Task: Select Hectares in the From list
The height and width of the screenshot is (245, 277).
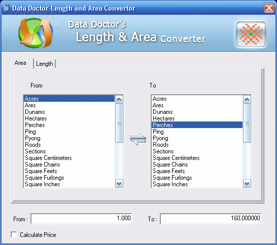Action: point(69,118)
